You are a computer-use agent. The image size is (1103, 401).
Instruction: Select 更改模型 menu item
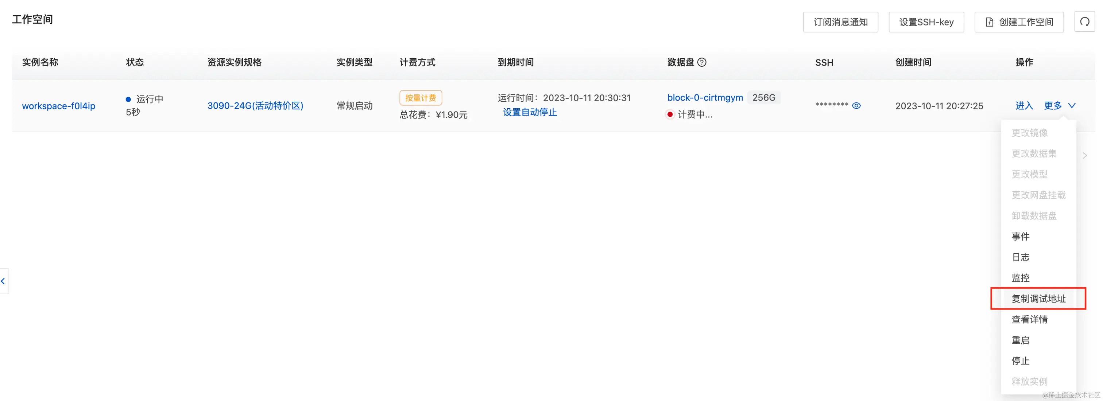pos(1038,174)
